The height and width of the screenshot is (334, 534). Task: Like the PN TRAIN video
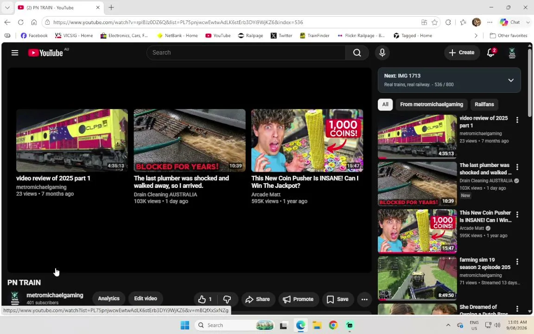point(205,299)
